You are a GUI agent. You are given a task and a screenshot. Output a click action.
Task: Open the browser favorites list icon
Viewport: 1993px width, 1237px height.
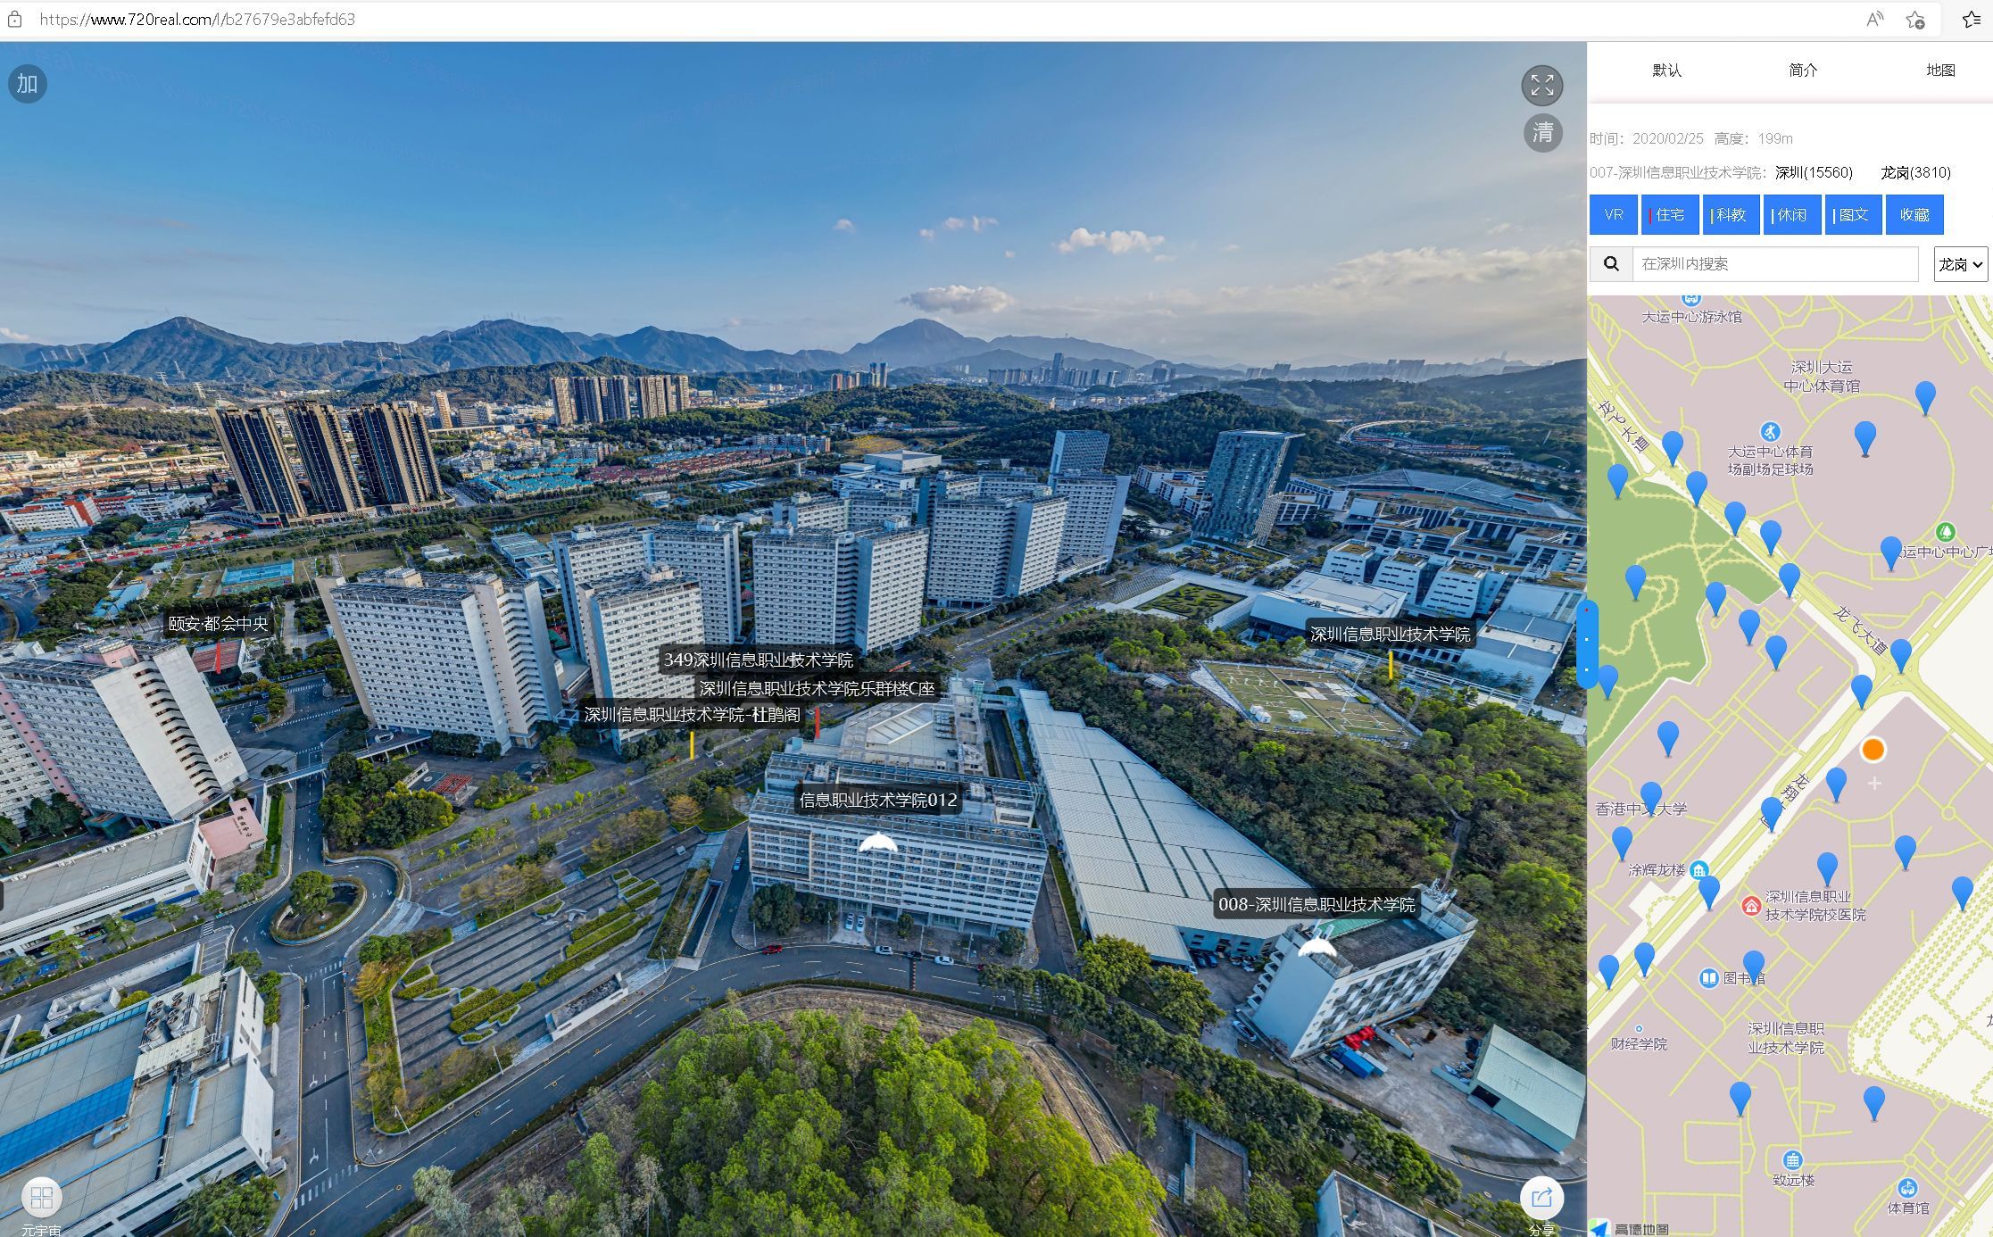[1972, 20]
